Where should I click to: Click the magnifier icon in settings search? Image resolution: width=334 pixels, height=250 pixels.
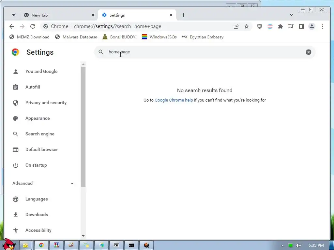click(x=101, y=52)
